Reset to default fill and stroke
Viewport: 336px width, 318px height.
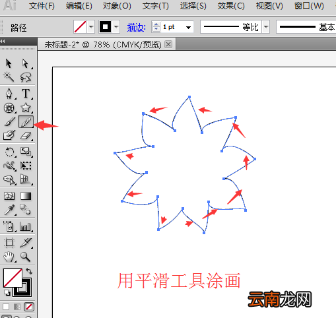coord(7,293)
